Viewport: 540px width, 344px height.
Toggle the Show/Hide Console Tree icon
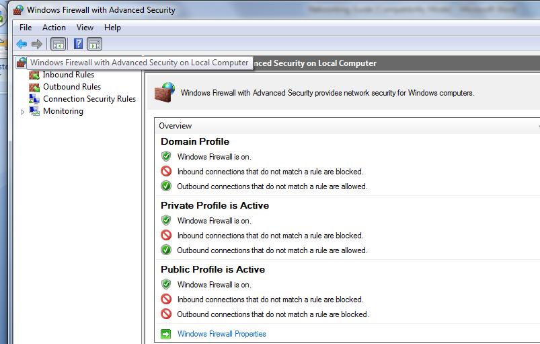(x=59, y=44)
